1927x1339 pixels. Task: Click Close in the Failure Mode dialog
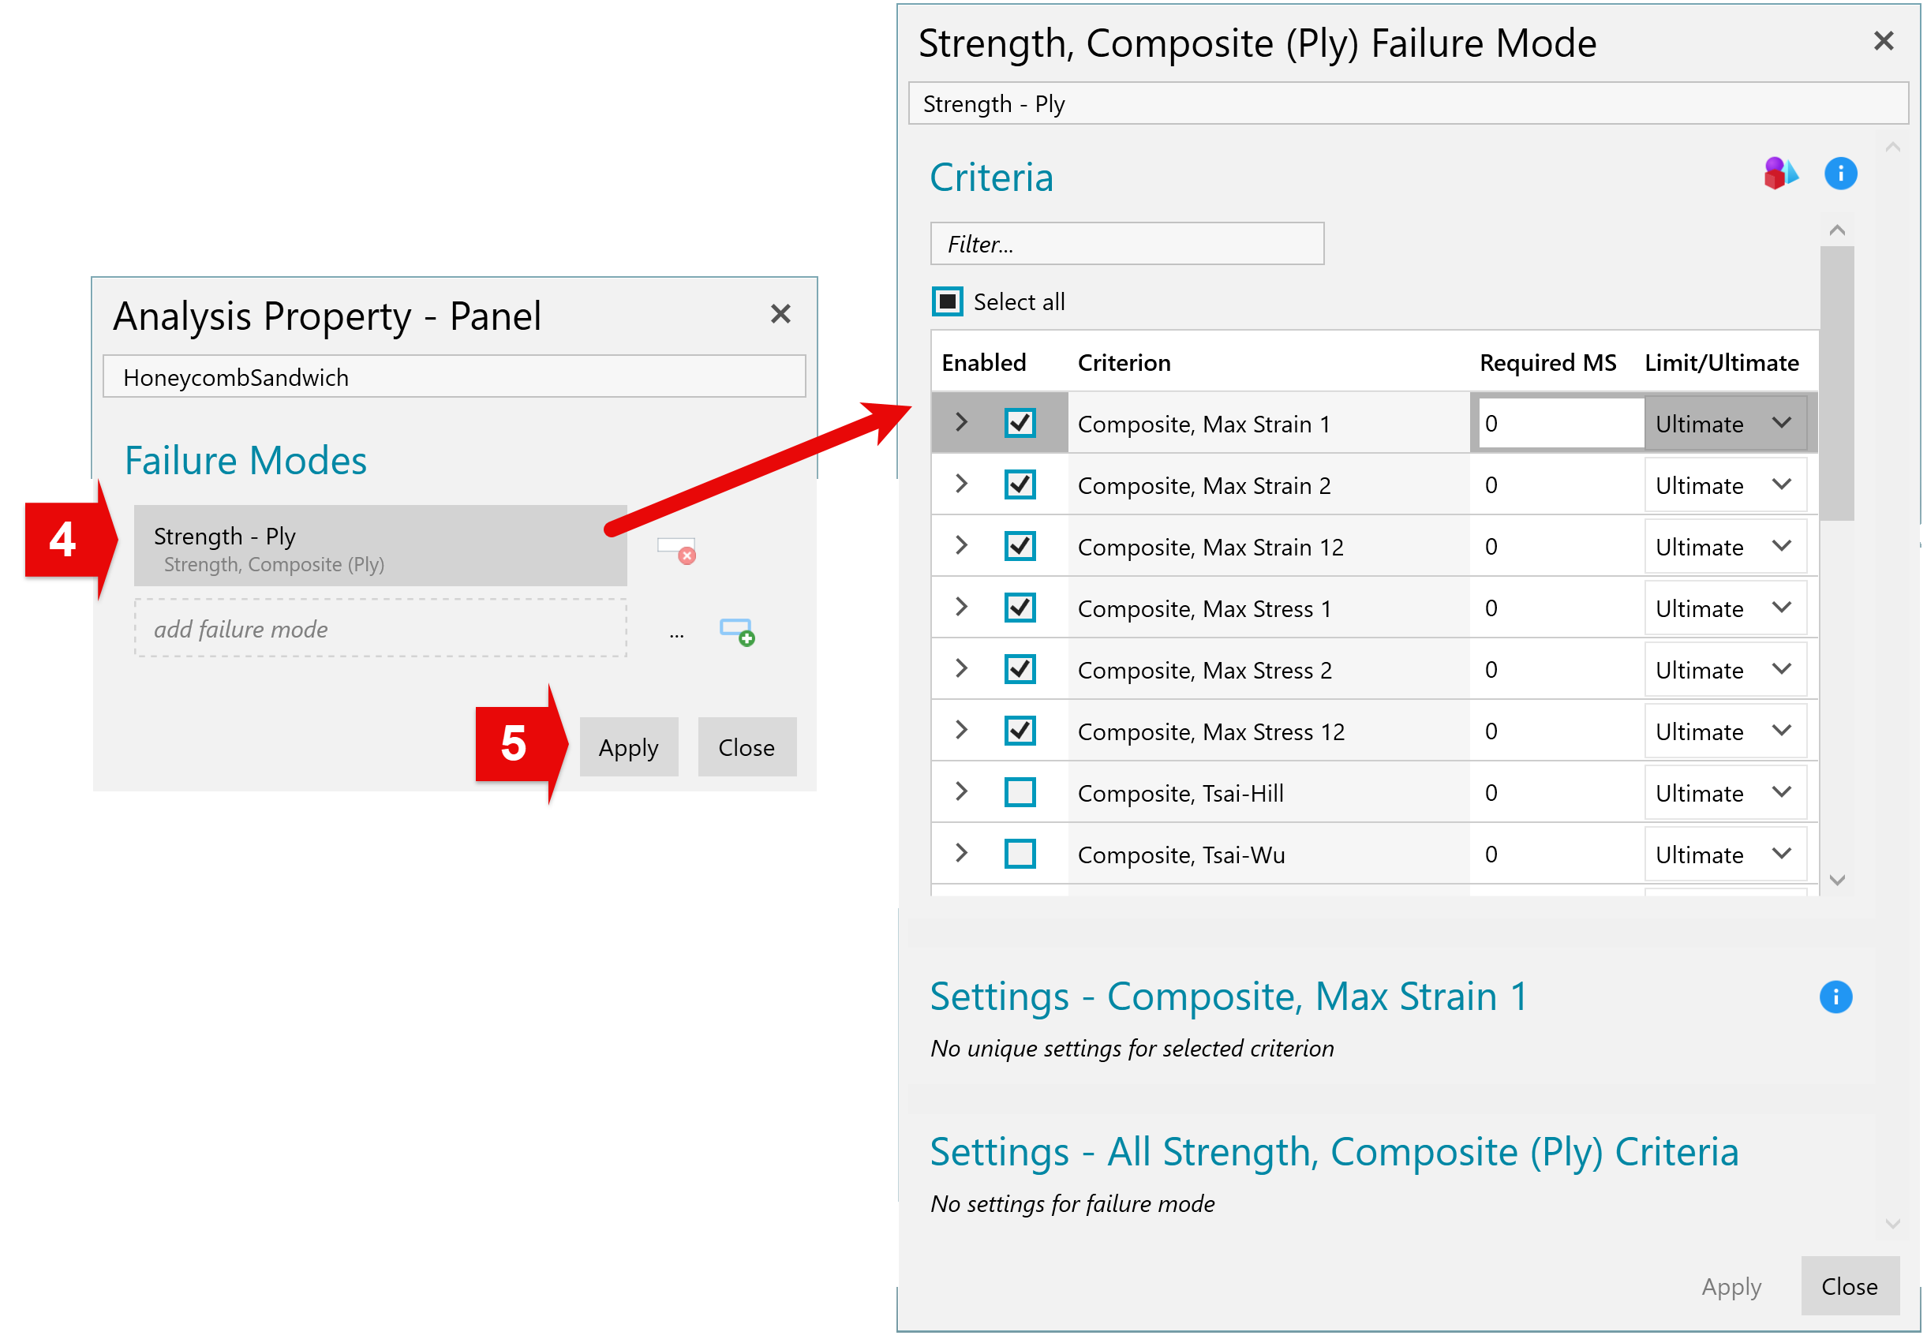click(x=1849, y=1285)
